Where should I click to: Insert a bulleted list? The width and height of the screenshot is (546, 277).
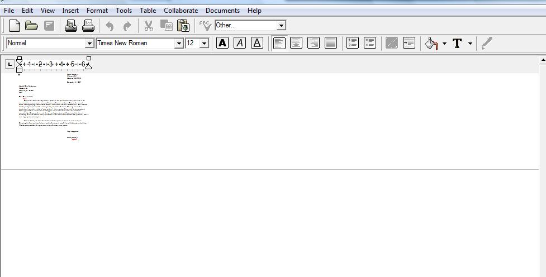pos(369,43)
